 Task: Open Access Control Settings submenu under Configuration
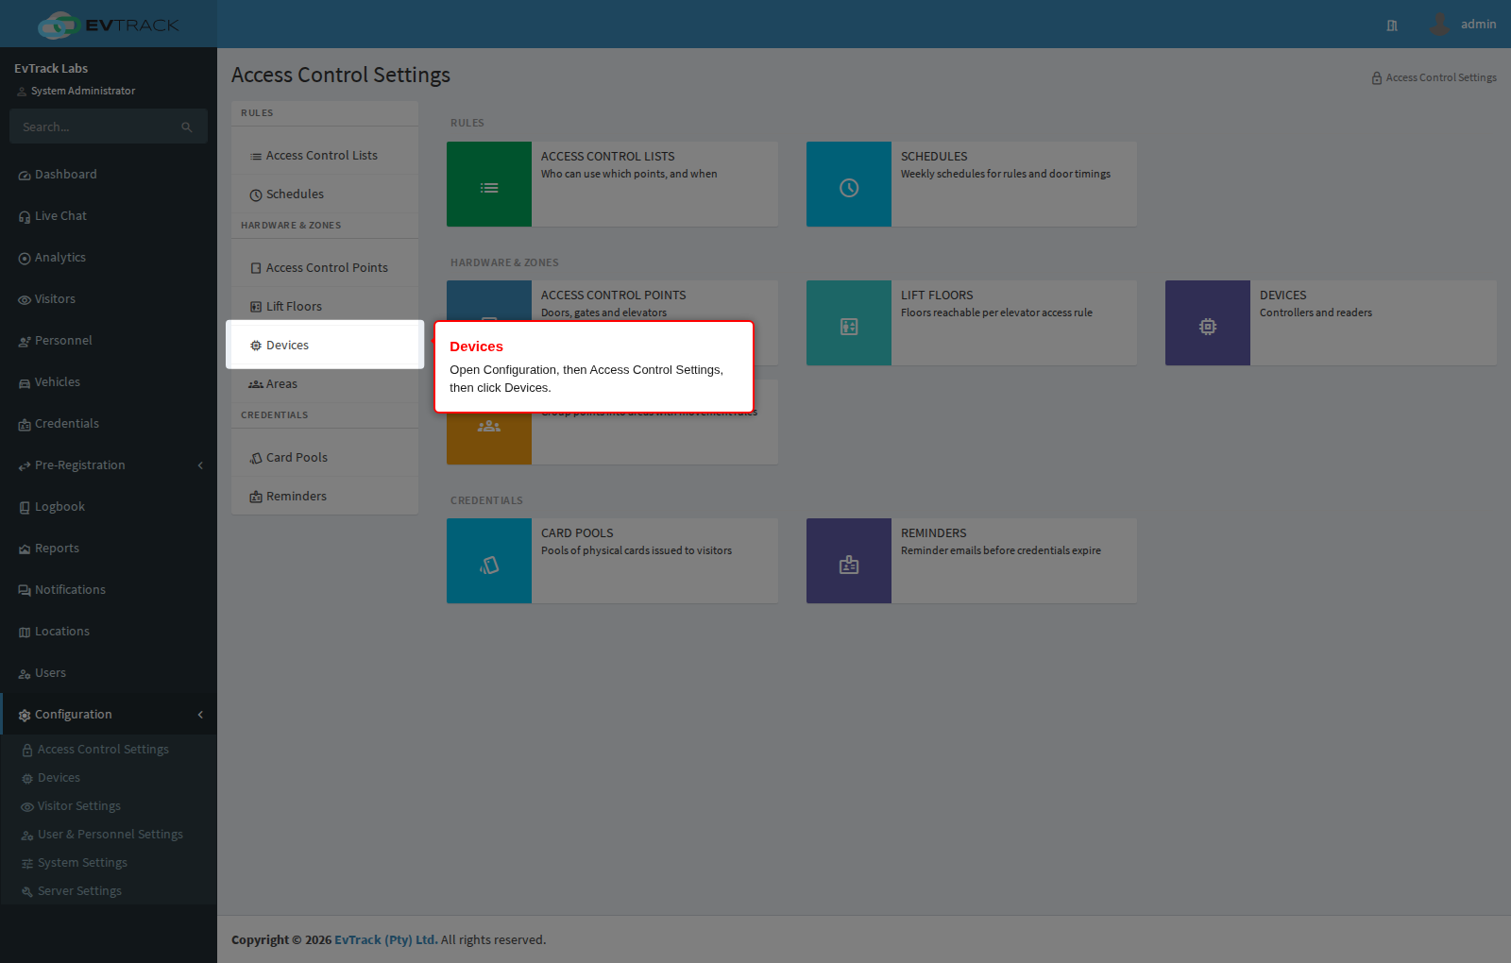pyautogui.click(x=109, y=750)
